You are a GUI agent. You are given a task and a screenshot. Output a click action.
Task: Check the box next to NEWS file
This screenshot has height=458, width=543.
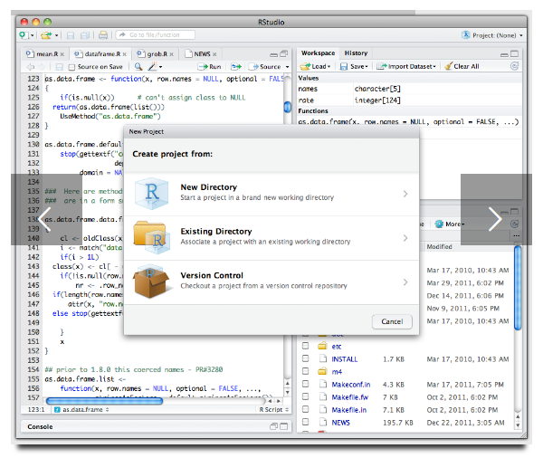pyautogui.click(x=306, y=422)
